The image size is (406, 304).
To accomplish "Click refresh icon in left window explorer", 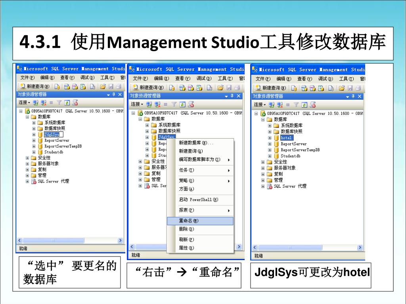I will pos(67,103).
